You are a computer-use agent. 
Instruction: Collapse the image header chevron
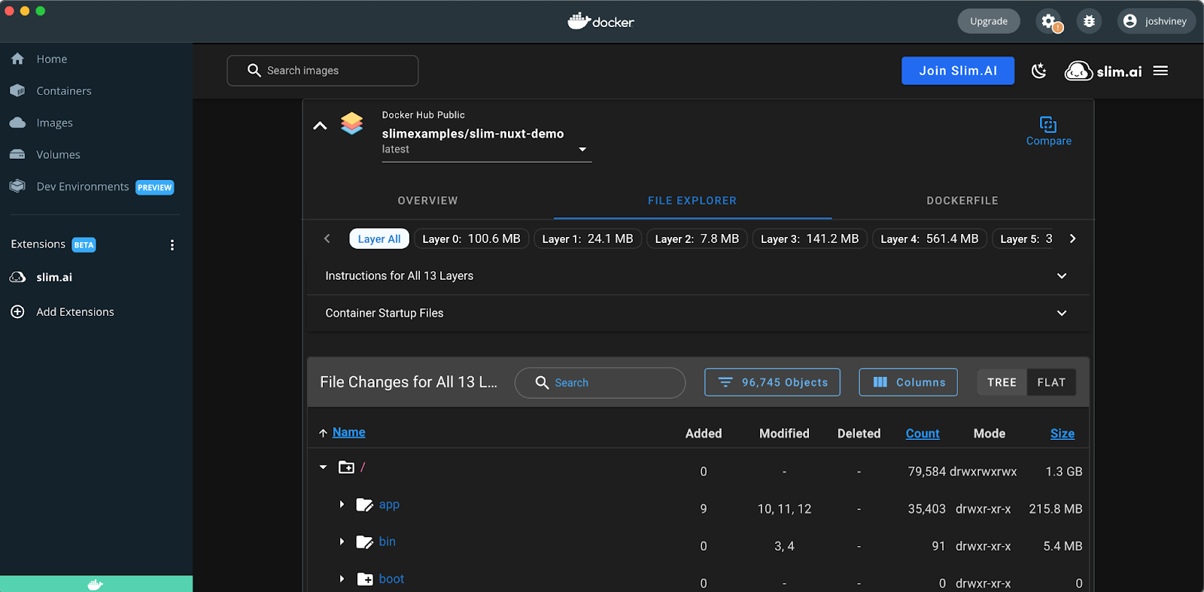pos(320,126)
